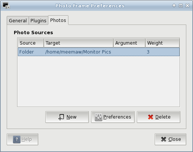193x152 pixels.
Task: Sort list by Weight column header
Action: tap(163, 43)
